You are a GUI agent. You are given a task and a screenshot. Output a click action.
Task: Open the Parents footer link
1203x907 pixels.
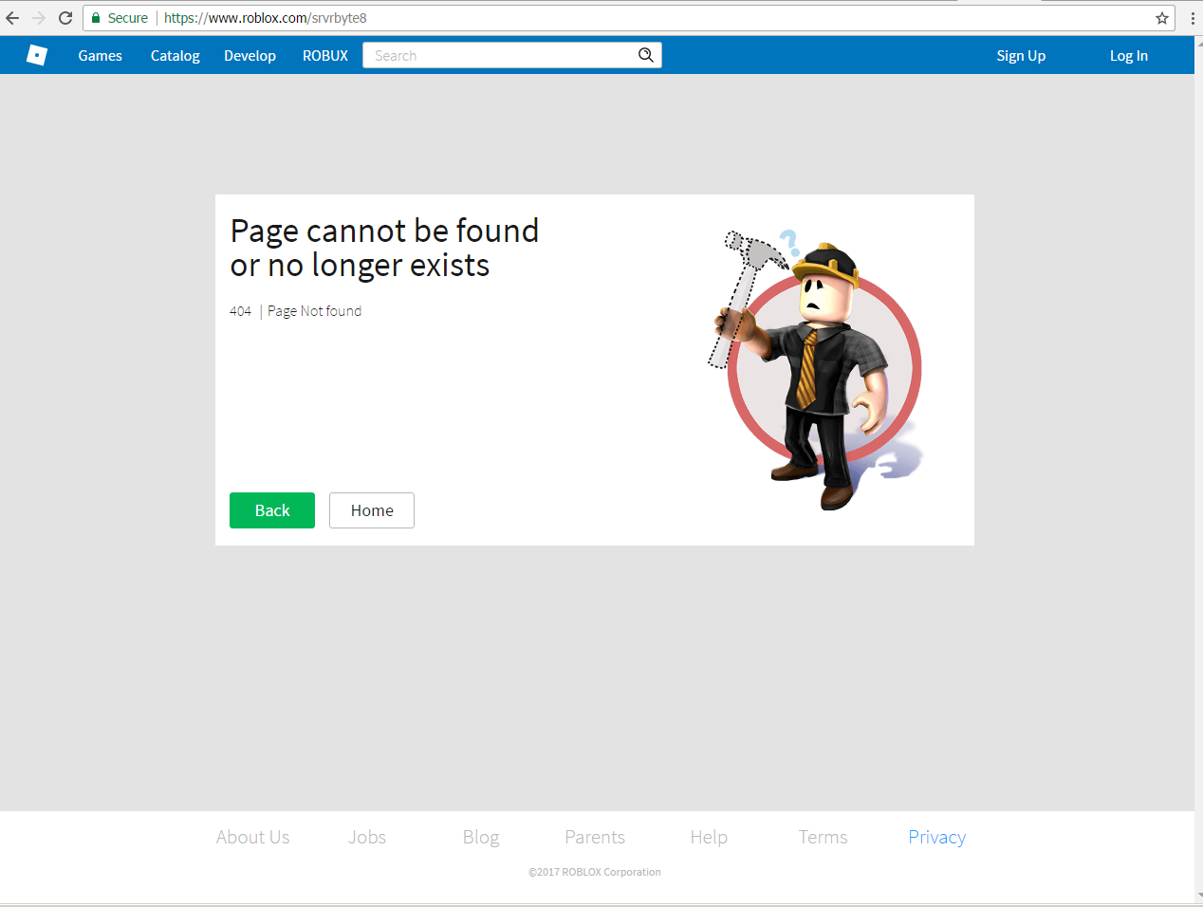click(x=595, y=837)
